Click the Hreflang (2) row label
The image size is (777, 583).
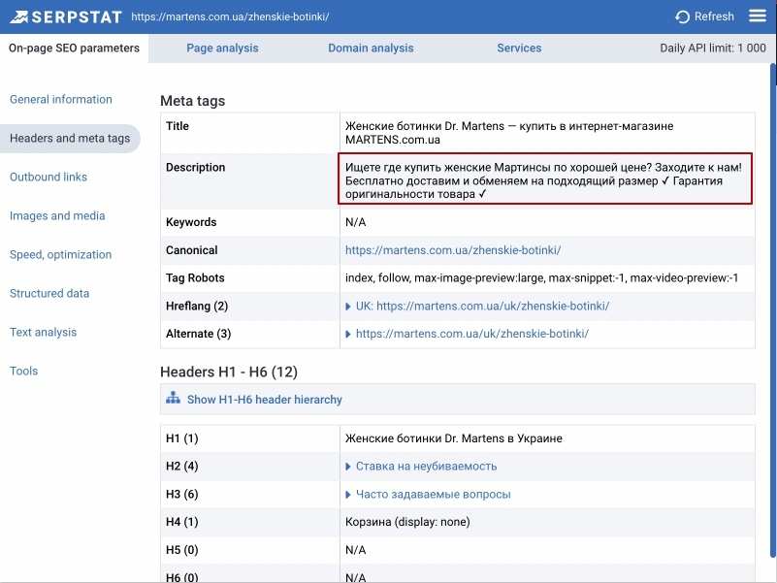point(197,306)
